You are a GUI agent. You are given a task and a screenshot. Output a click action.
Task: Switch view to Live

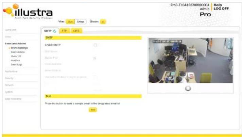click(x=70, y=22)
